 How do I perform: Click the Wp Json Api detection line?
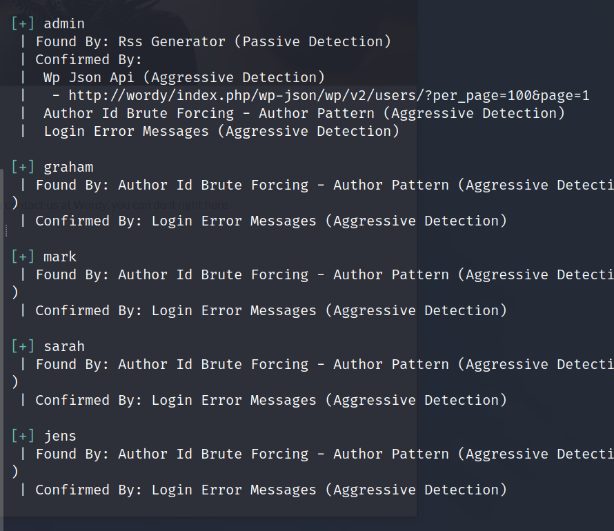tap(184, 77)
